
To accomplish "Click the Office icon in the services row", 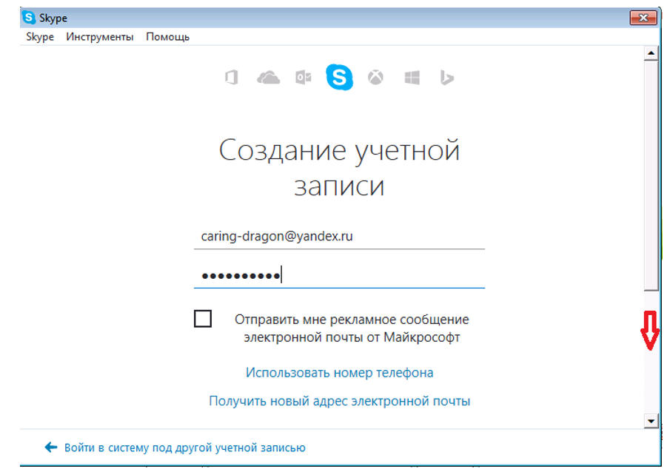I will coord(231,78).
